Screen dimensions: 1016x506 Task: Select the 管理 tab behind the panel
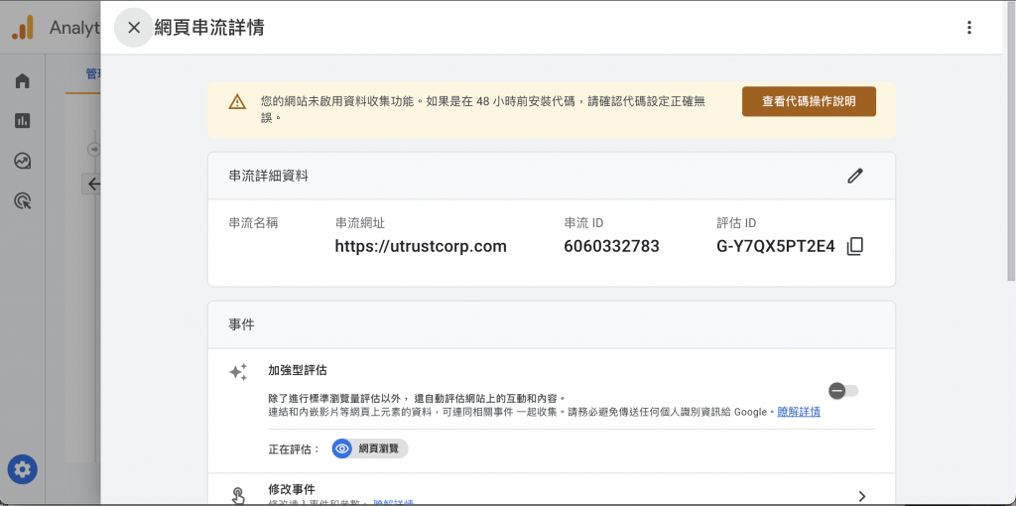[92, 73]
